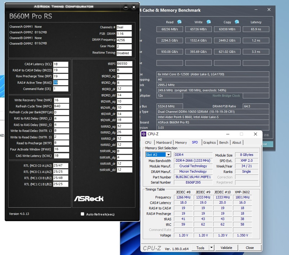Screen dimensions: 289x255
Task: Click the Realtime Timing field showing Disabled
Action: 124,53
